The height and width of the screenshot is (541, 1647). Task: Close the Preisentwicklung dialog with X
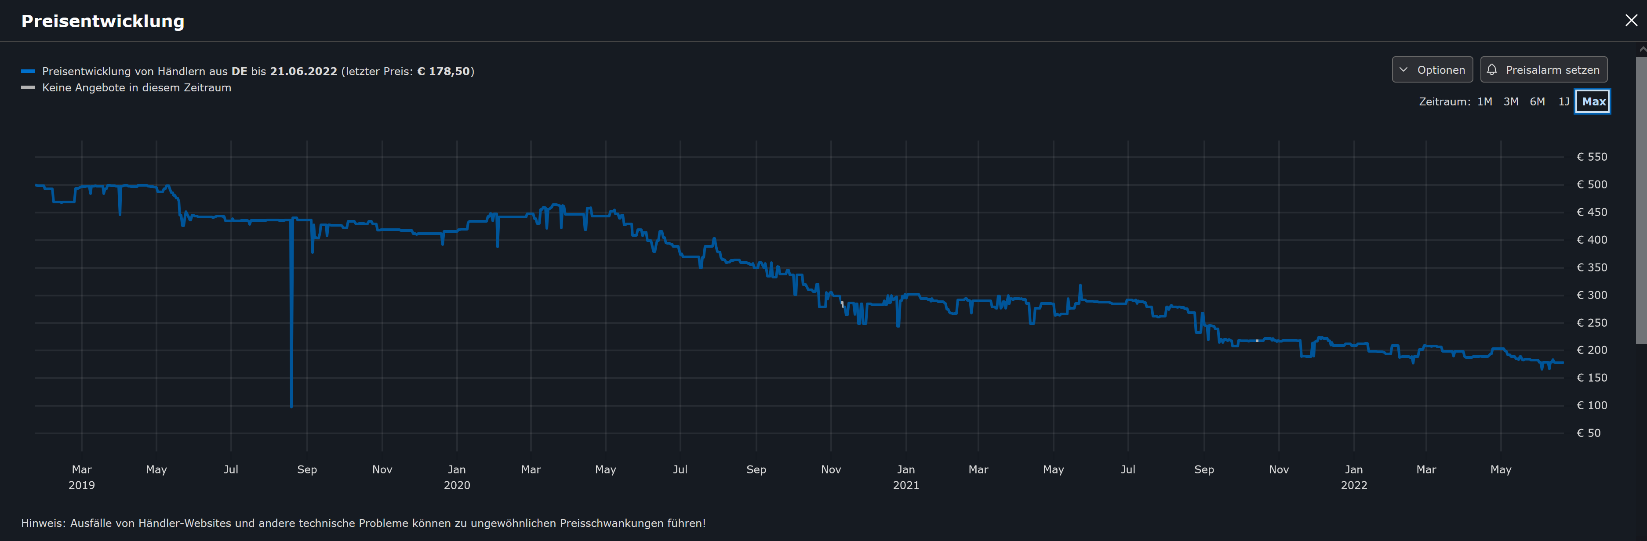pyautogui.click(x=1631, y=21)
